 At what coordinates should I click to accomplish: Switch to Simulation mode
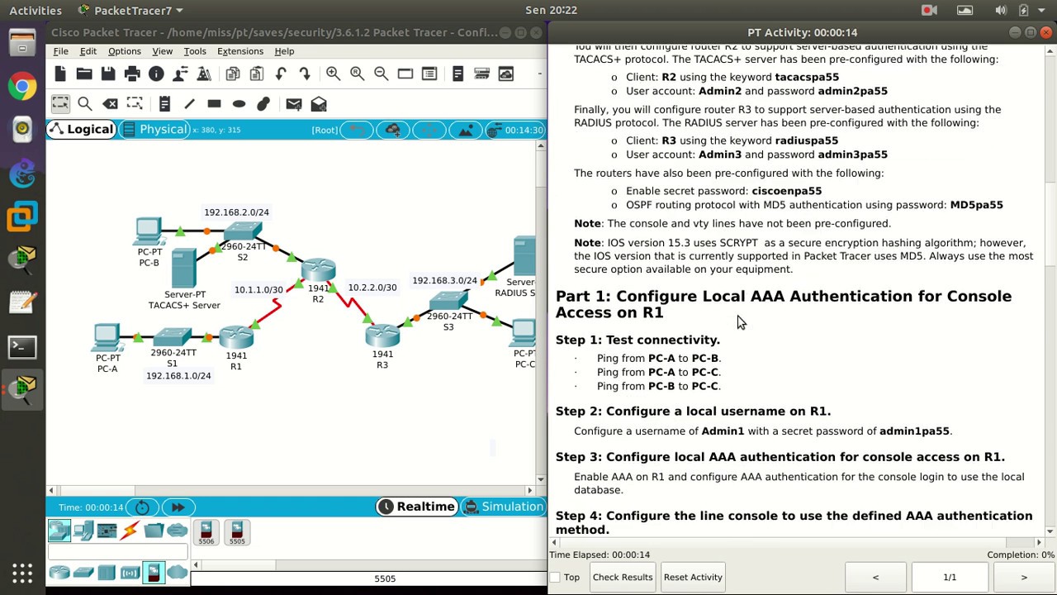point(503,507)
